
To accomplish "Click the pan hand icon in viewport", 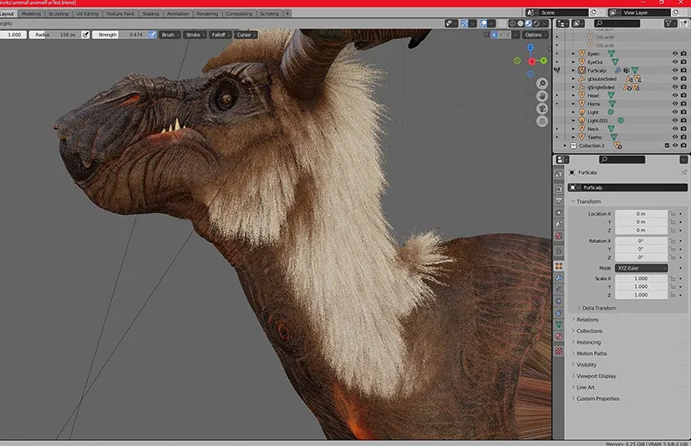I will [542, 95].
